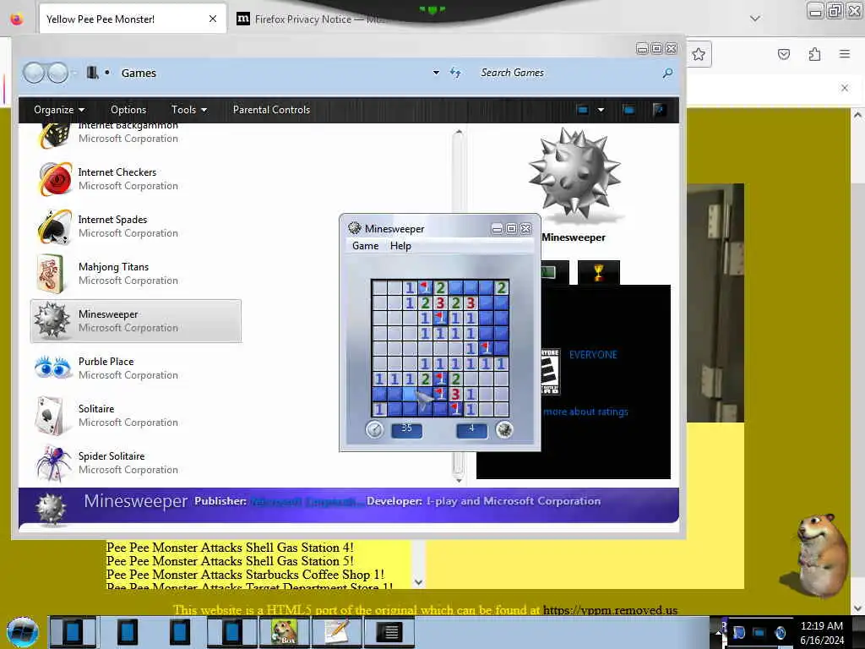Select Minesweeper mine icon in the games list
This screenshot has width=865, height=649.
pyautogui.click(x=52, y=320)
